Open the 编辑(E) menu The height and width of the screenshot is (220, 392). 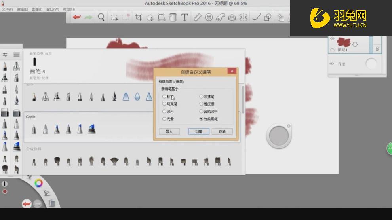(x=22, y=9)
